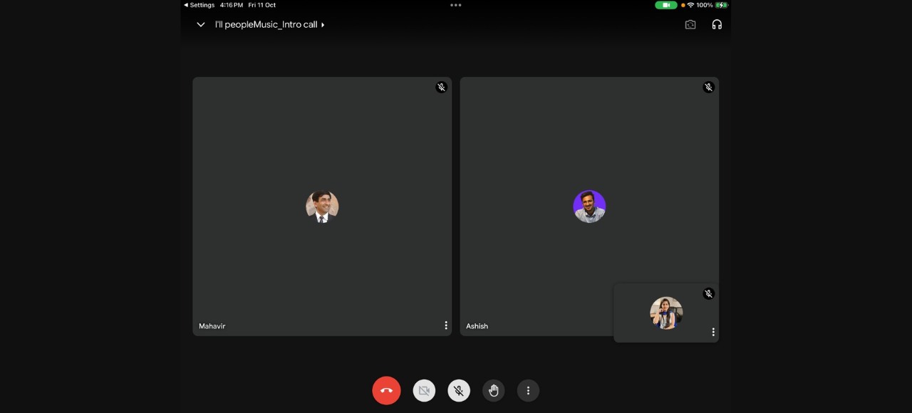Image resolution: width=912 pixels, height=413 pixels.
Task: Tap the muted mic icon on Ashish's tile
Action: pos(708,87)
